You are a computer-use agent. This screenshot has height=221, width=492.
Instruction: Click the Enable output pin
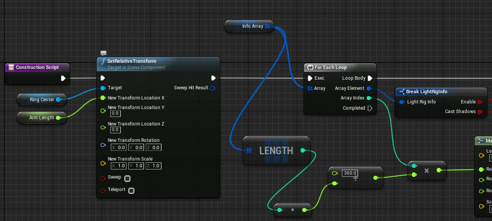click(480, 102)
